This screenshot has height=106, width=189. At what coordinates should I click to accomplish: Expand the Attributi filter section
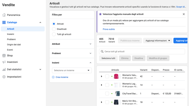click(90, 44)
